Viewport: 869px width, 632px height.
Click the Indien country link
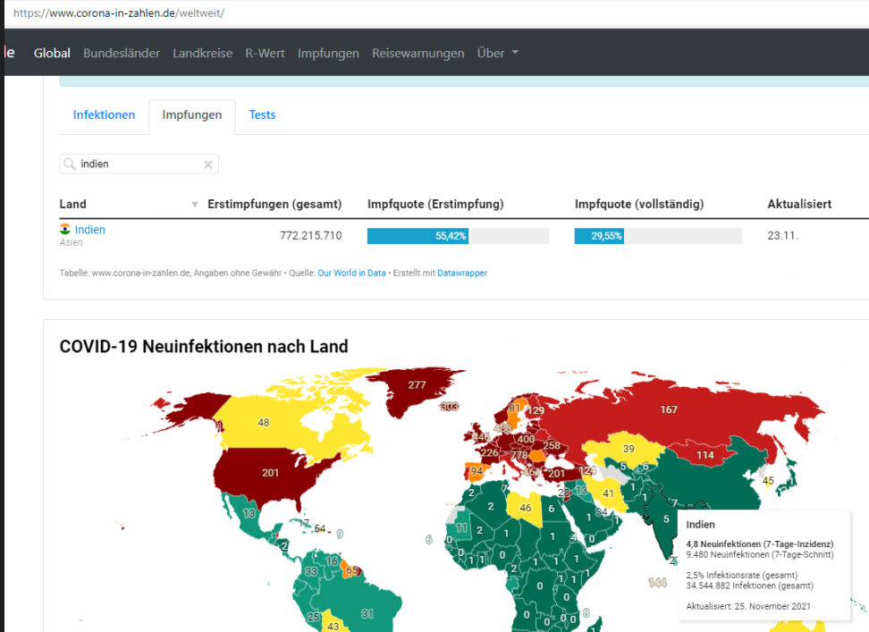(89, 230)
